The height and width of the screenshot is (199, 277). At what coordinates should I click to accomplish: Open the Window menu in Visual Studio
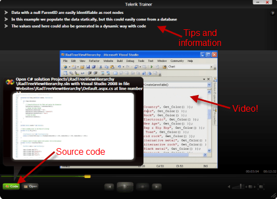(162, 61)
